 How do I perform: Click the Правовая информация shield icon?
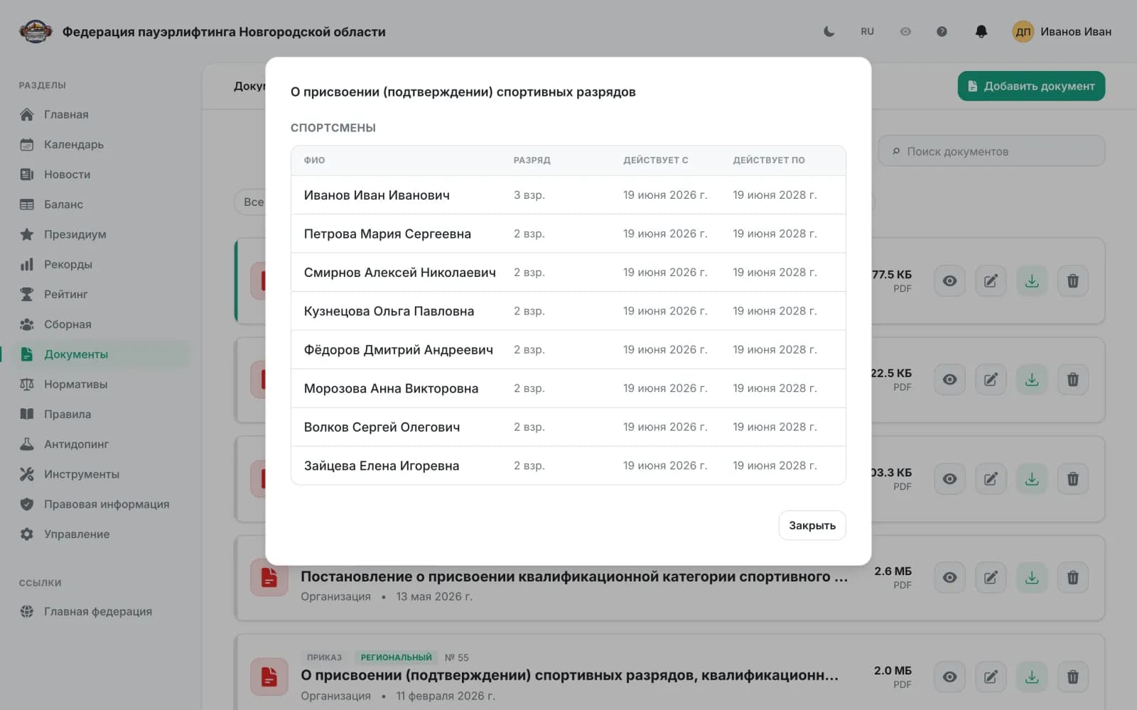[x=27, y=504]
